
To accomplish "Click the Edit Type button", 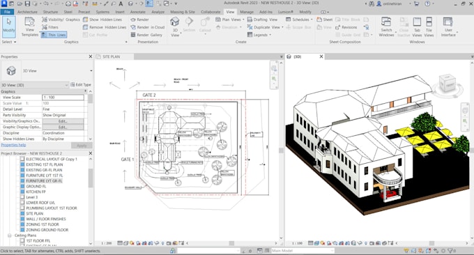I will [x=81, y=84].
